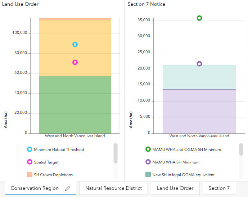Click the magenta Spatial Target legend marker

30,162
